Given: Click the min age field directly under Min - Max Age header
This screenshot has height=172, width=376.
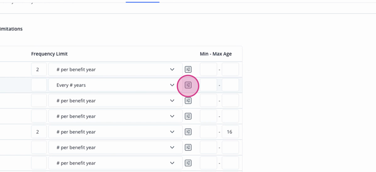Looking at the screenshot, I should pyautogui.click(x=208, y=69).
